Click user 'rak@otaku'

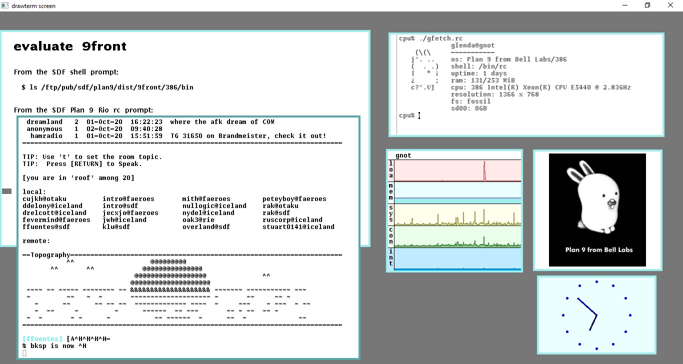(280, 206)
